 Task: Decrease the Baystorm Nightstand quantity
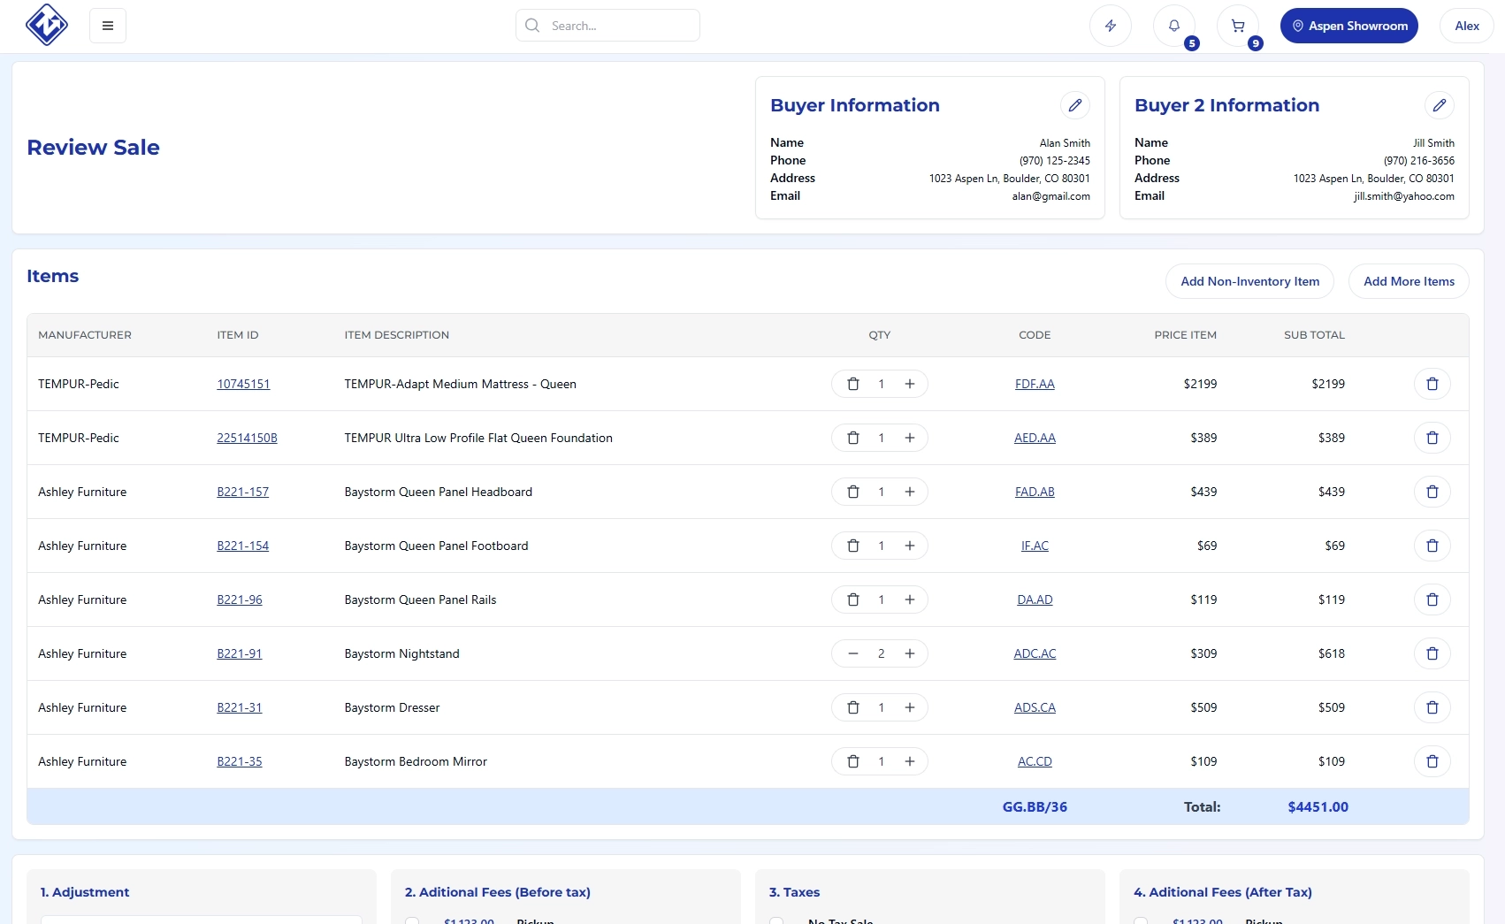[x=852, y=653]
